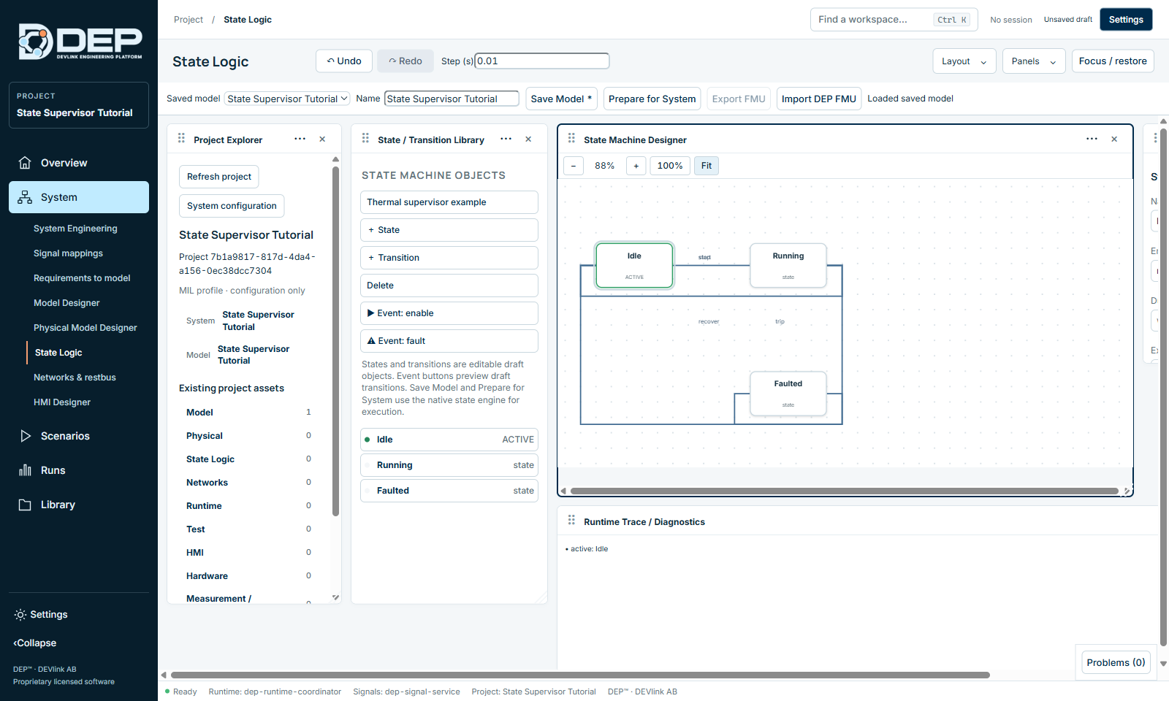Select the Idle state node on canvas
1169x701 pixels.
click(x=634, y=266)
